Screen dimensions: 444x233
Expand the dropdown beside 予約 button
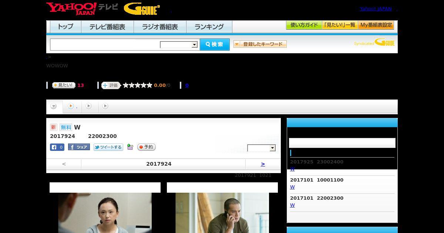[x=262, y=148]
